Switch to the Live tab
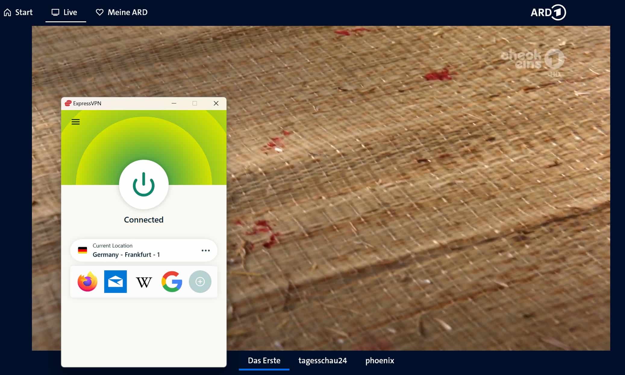 65,12
